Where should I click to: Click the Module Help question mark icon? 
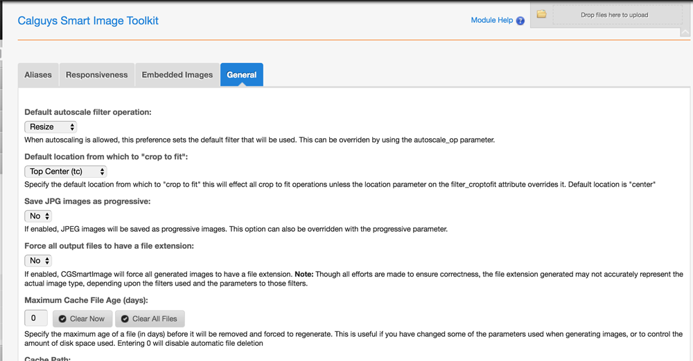[x=520, y=21]
